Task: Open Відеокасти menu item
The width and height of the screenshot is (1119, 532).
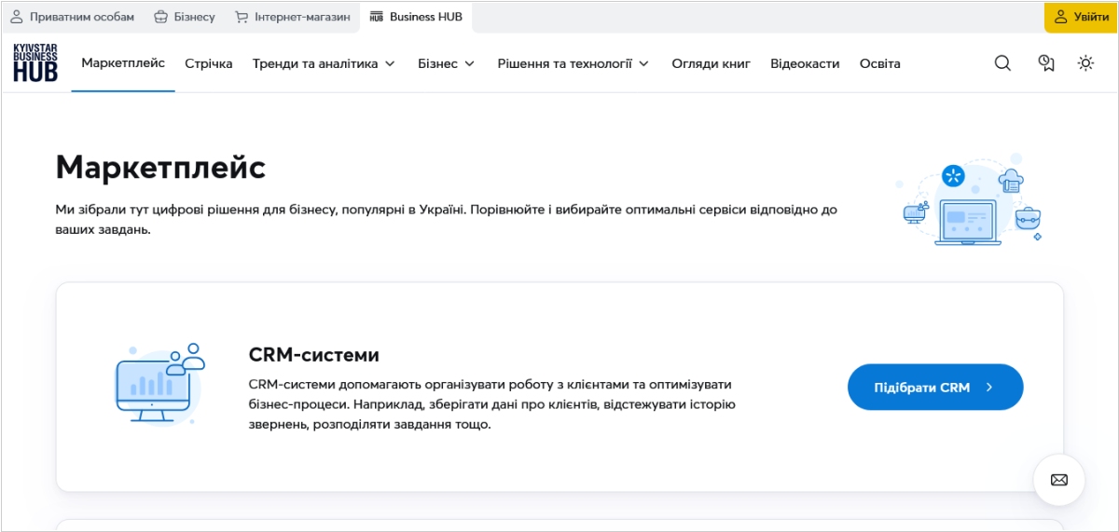Action: (x=805, y=63)
